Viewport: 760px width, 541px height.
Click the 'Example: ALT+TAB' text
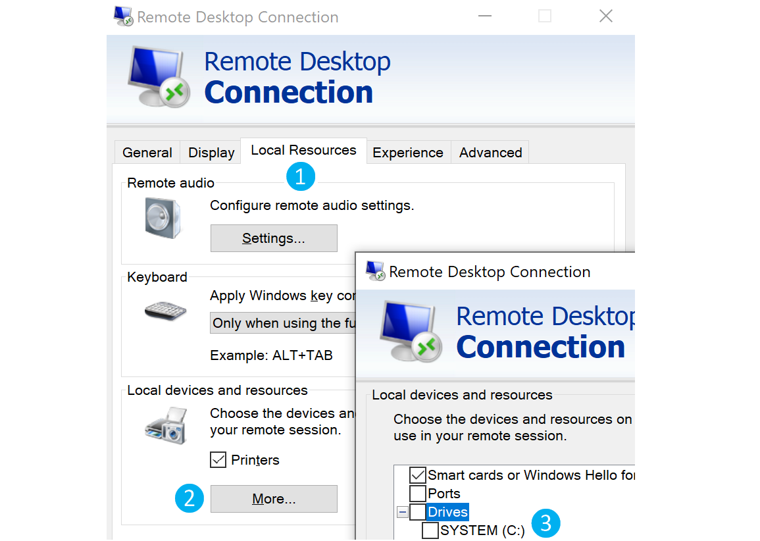point(271,355)
